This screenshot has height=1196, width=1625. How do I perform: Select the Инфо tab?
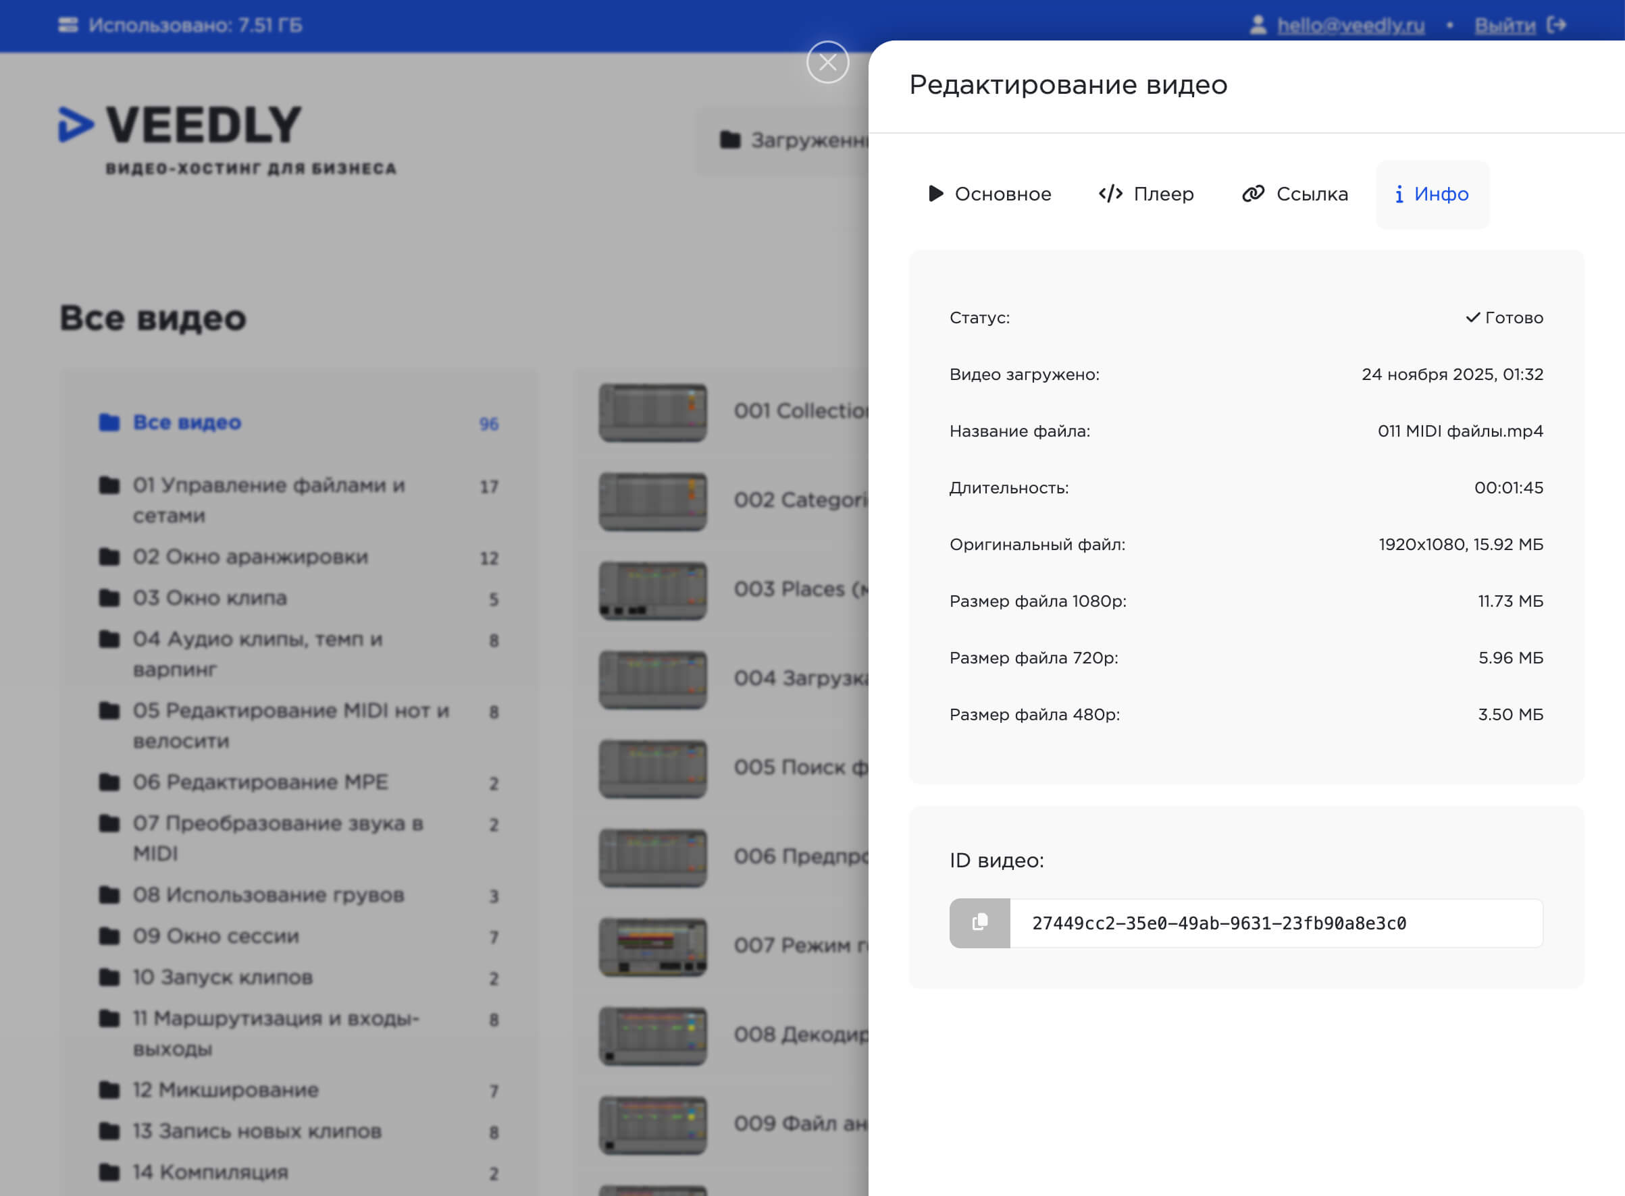click(1433, 194)
